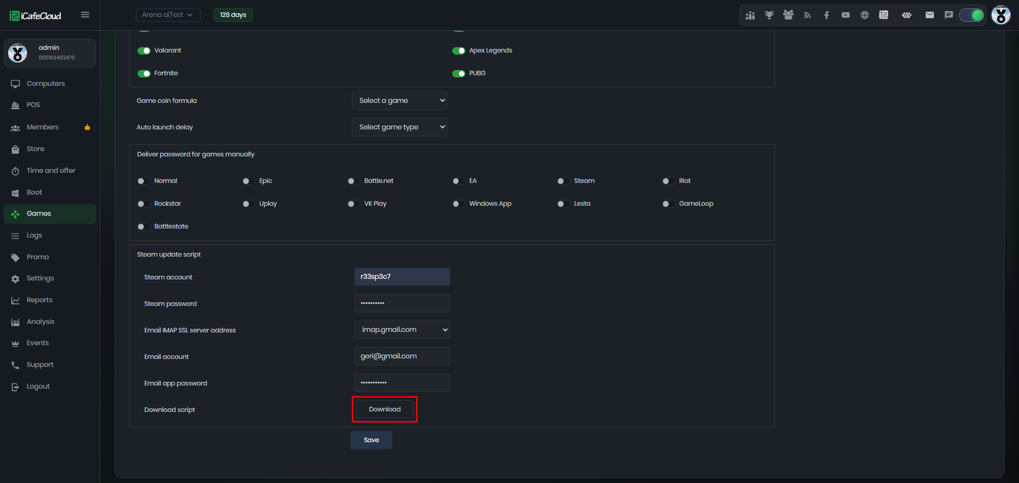Open the imap.gmail.com server dropdown

coord(402,330)
